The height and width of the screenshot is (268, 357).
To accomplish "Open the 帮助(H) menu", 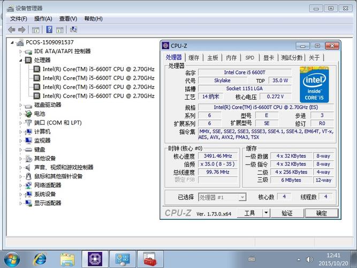I will click(93, 19).
